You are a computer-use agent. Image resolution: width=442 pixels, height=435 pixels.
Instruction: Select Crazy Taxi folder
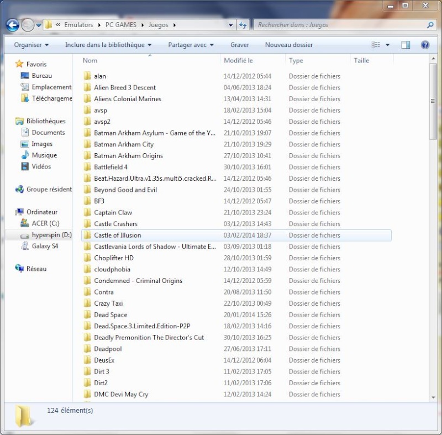108,303
